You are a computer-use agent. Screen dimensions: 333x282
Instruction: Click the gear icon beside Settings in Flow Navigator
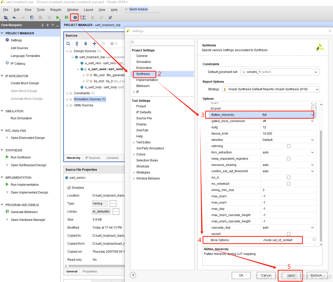7,40
